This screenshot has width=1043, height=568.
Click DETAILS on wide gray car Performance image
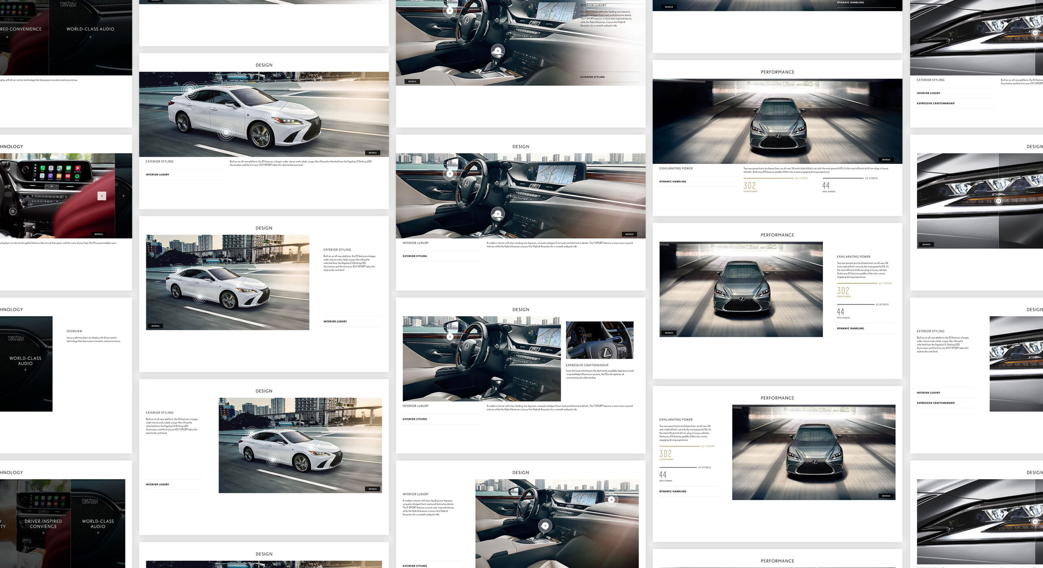886,160
